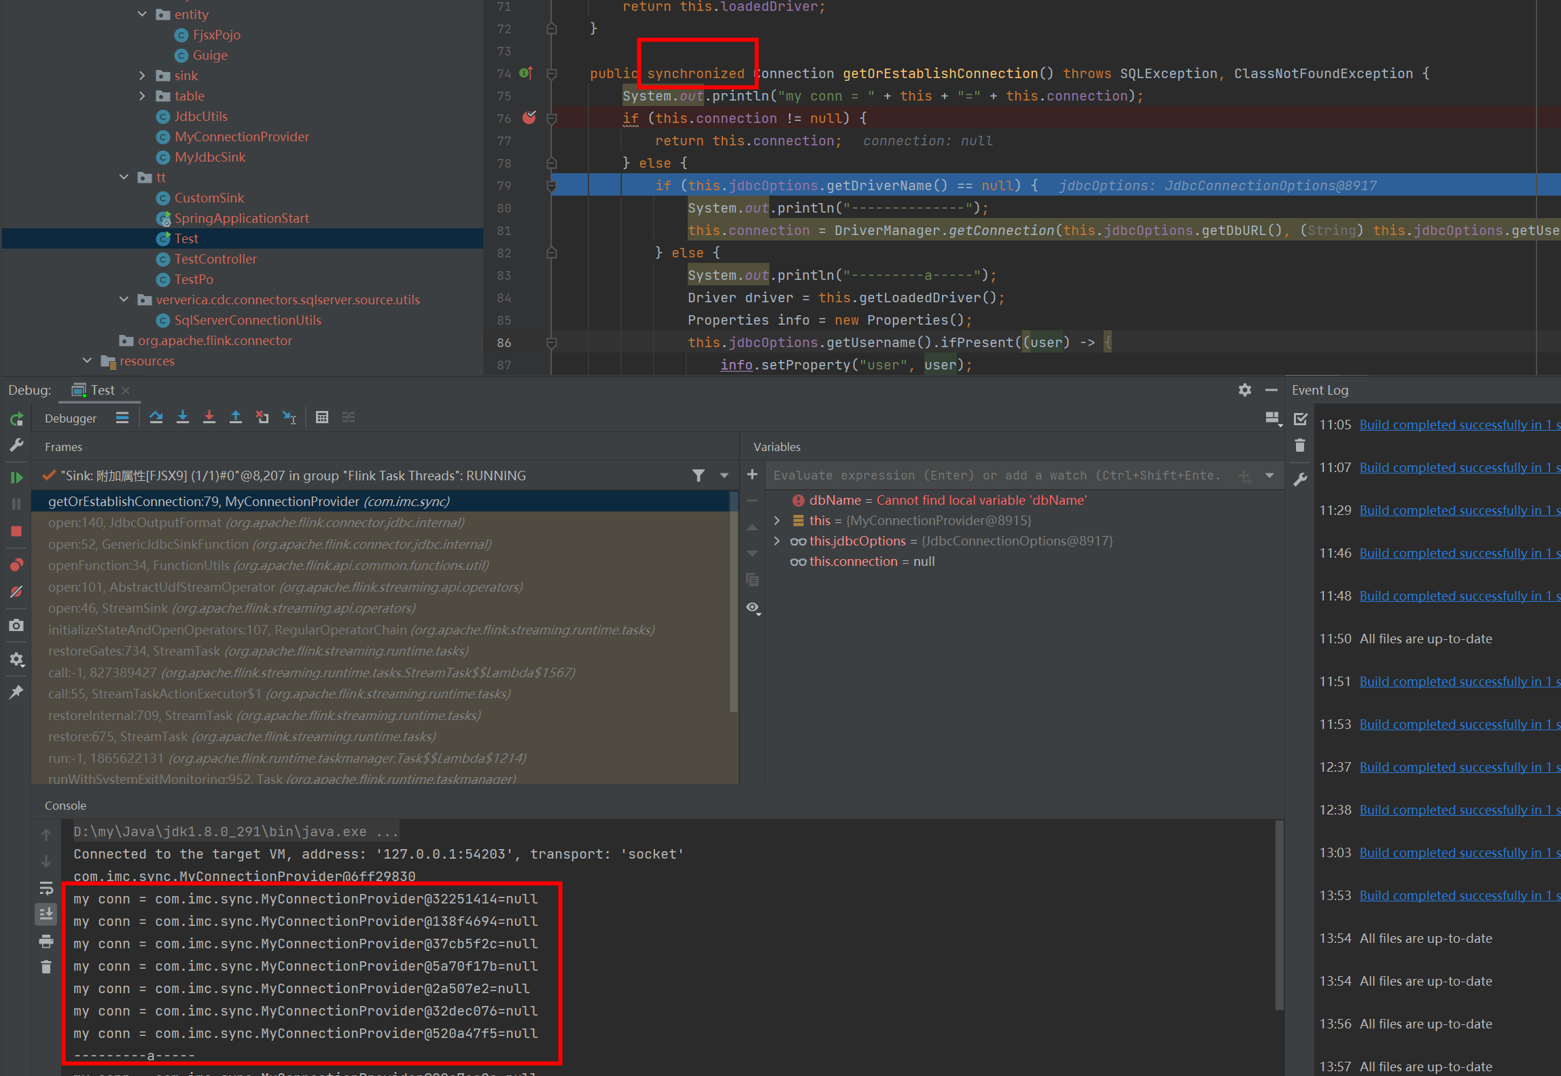Toggle Mute Breakpoints icon
This screenshot has width=1561, height=1076.
(17, 592)
